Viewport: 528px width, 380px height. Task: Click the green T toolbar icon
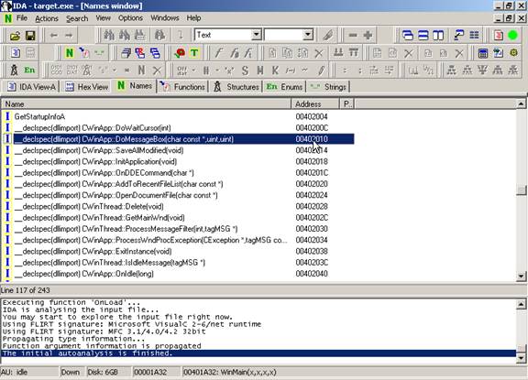coord(194,53)
